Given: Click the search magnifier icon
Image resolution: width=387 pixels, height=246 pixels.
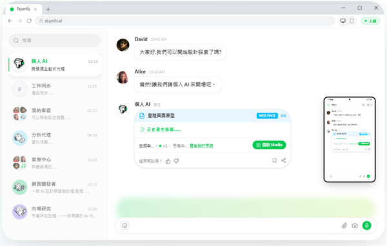Looking at the screenshot, I should click(16, 41).
